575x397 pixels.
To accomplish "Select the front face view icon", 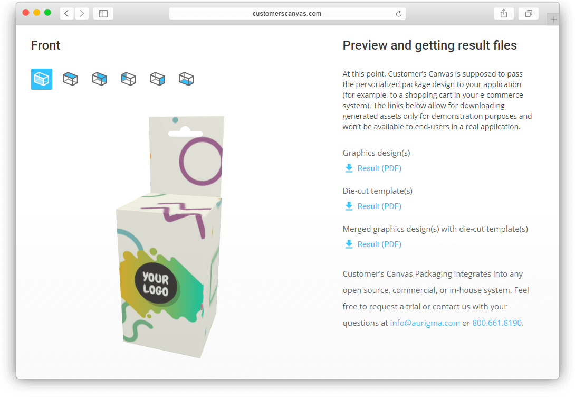I will click(x=42, y=79).
